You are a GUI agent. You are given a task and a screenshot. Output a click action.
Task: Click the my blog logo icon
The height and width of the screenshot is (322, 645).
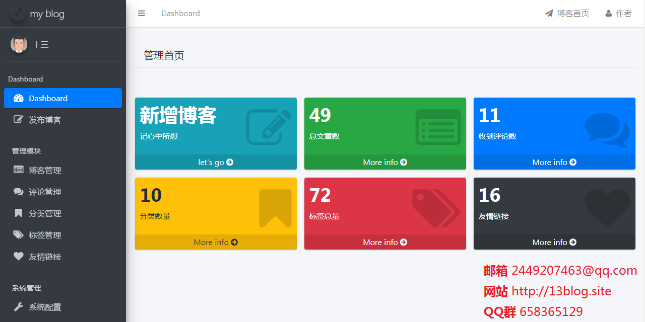(18, 14)
